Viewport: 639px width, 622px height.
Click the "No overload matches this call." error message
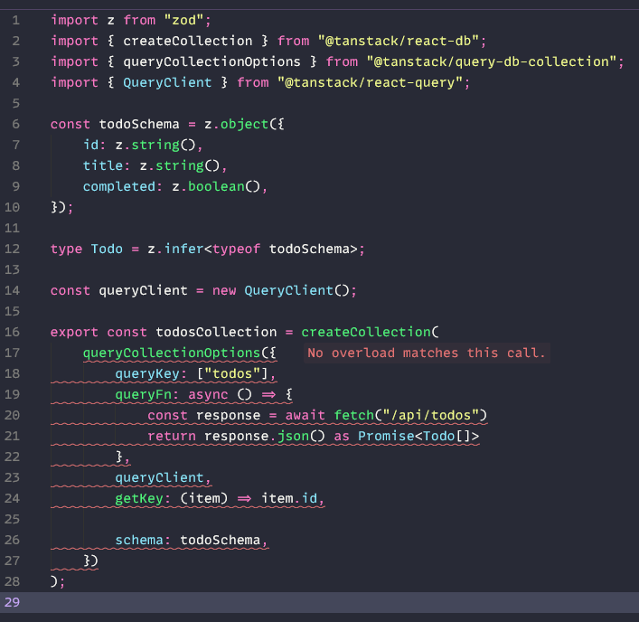coord(427,353)
